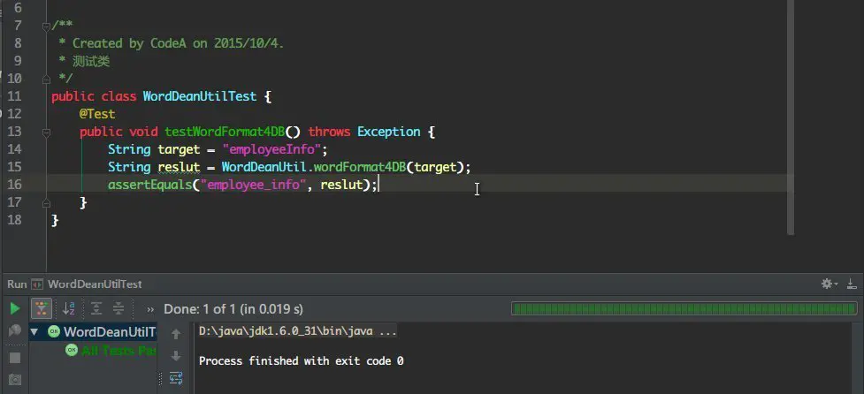864x394 pixels.
Task: Go down with the console down-arrow
Action: [x=176, y=356]
